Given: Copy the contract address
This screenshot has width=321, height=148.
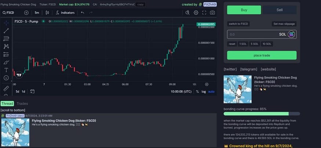Looking at the screenshot, I should (141, 4).
